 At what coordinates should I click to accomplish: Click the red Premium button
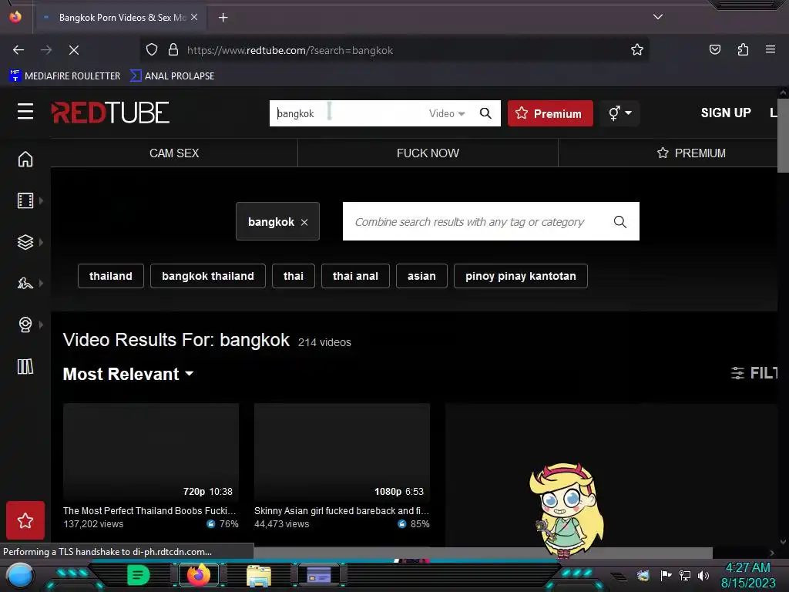(x=550, y=113)
